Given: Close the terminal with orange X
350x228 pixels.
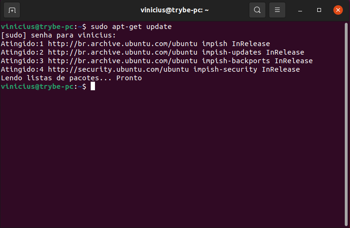Looking at the screenshot, I should (x=338, y=10).
